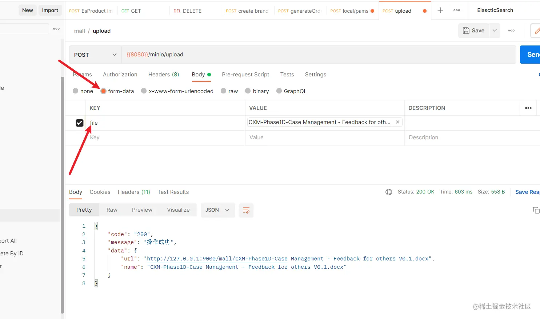Open the Tests tab
Image resolution: width=540 pixels, height=319 pixels.
pos(287,75)
